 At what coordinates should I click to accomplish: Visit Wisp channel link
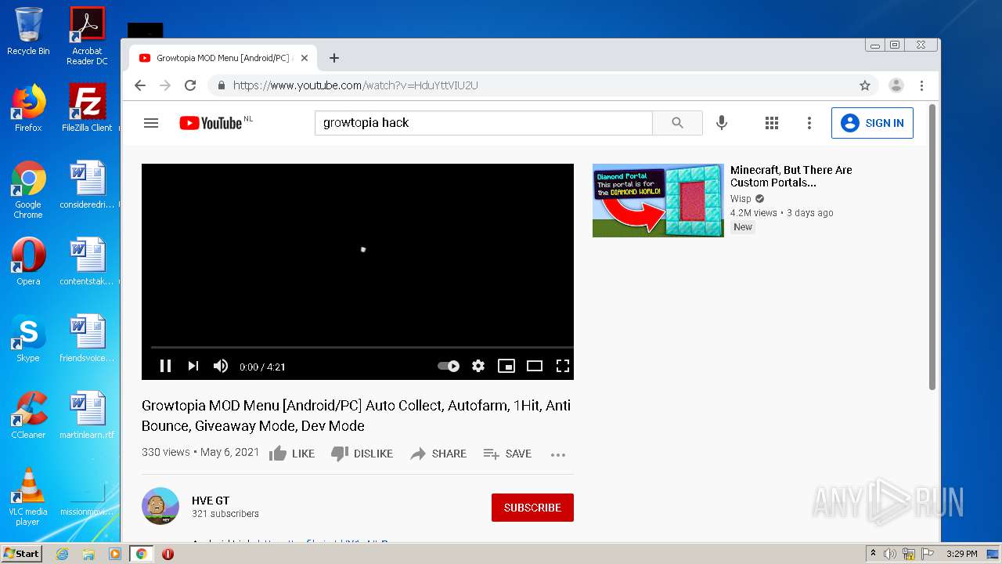[741, 199]
